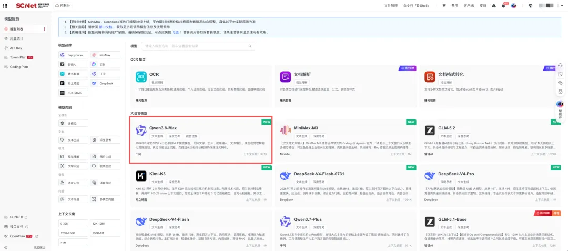Choose 256K-1M context length

[x=105, y=233]
